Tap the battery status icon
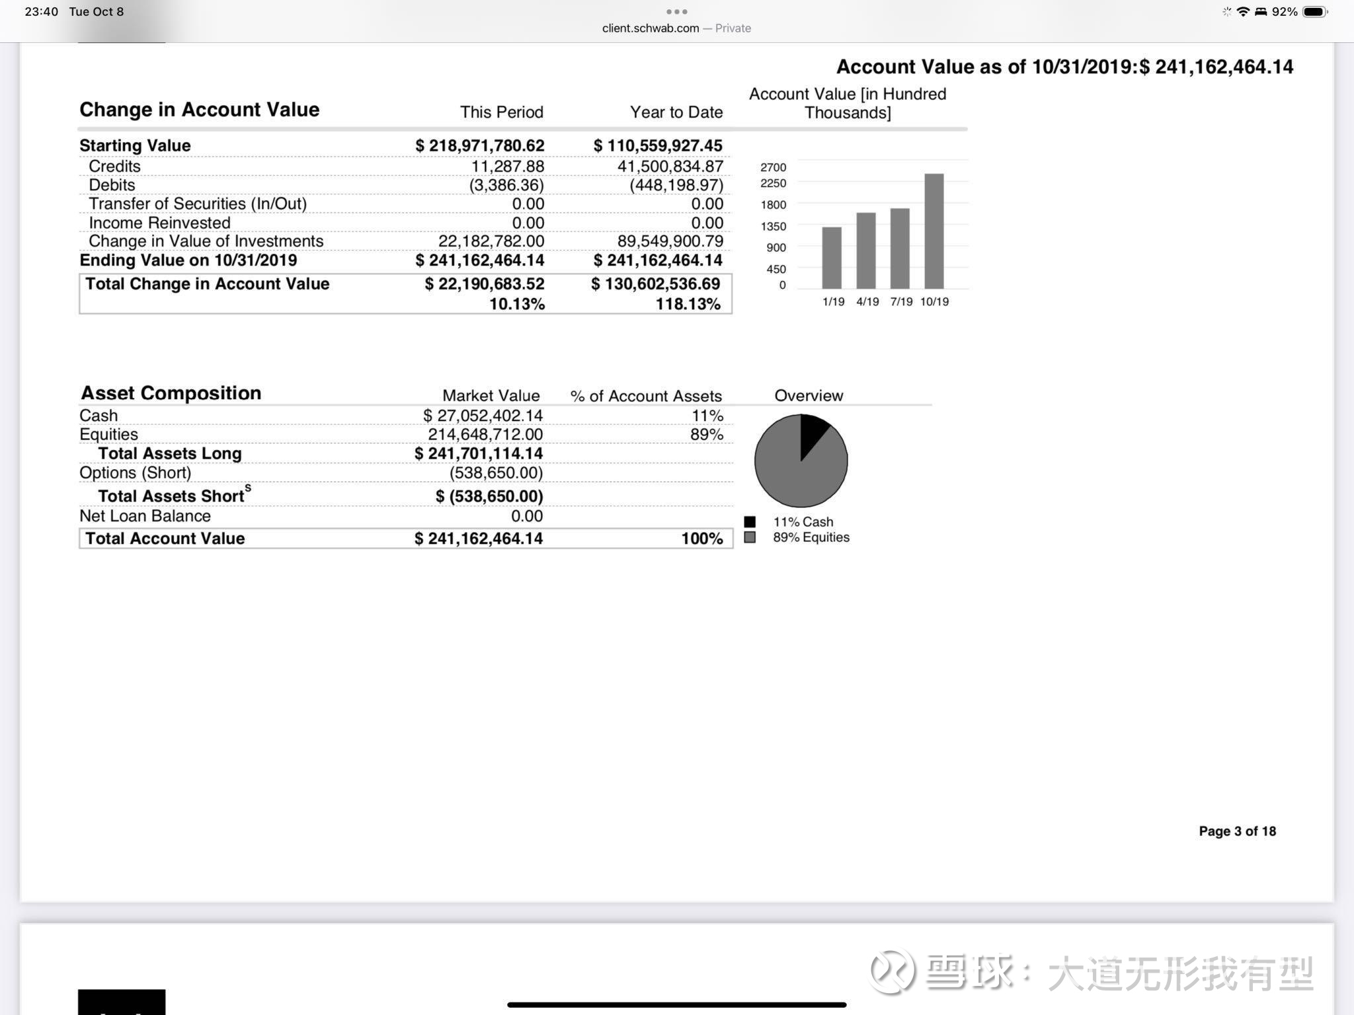 tap(1315, 11)
